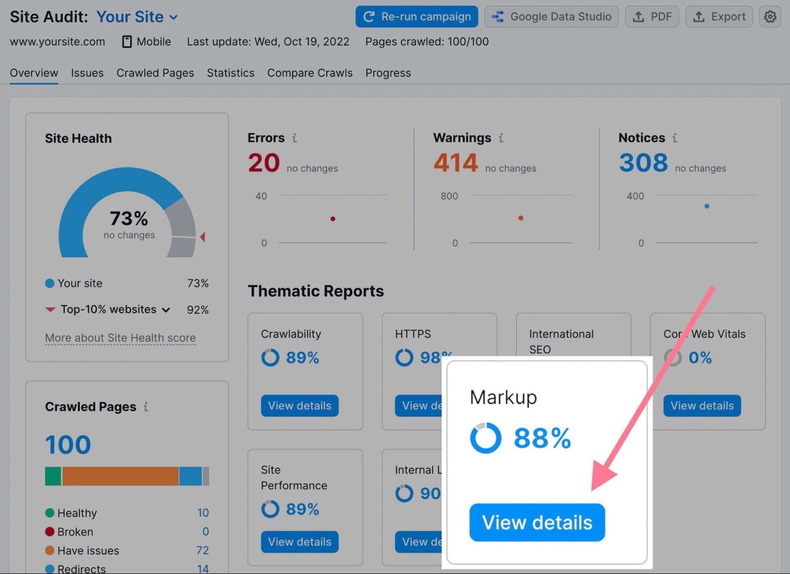Select the Compare Crawls tab
Screen dimensions: 790x574
310,72
